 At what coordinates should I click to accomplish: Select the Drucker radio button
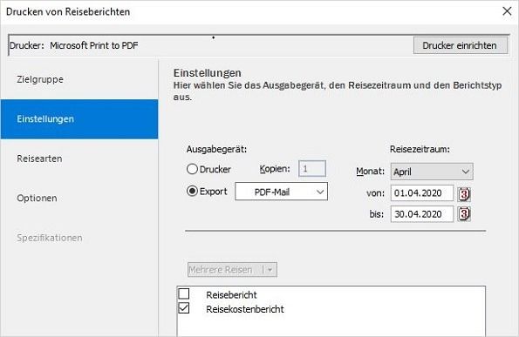[192, 169]
